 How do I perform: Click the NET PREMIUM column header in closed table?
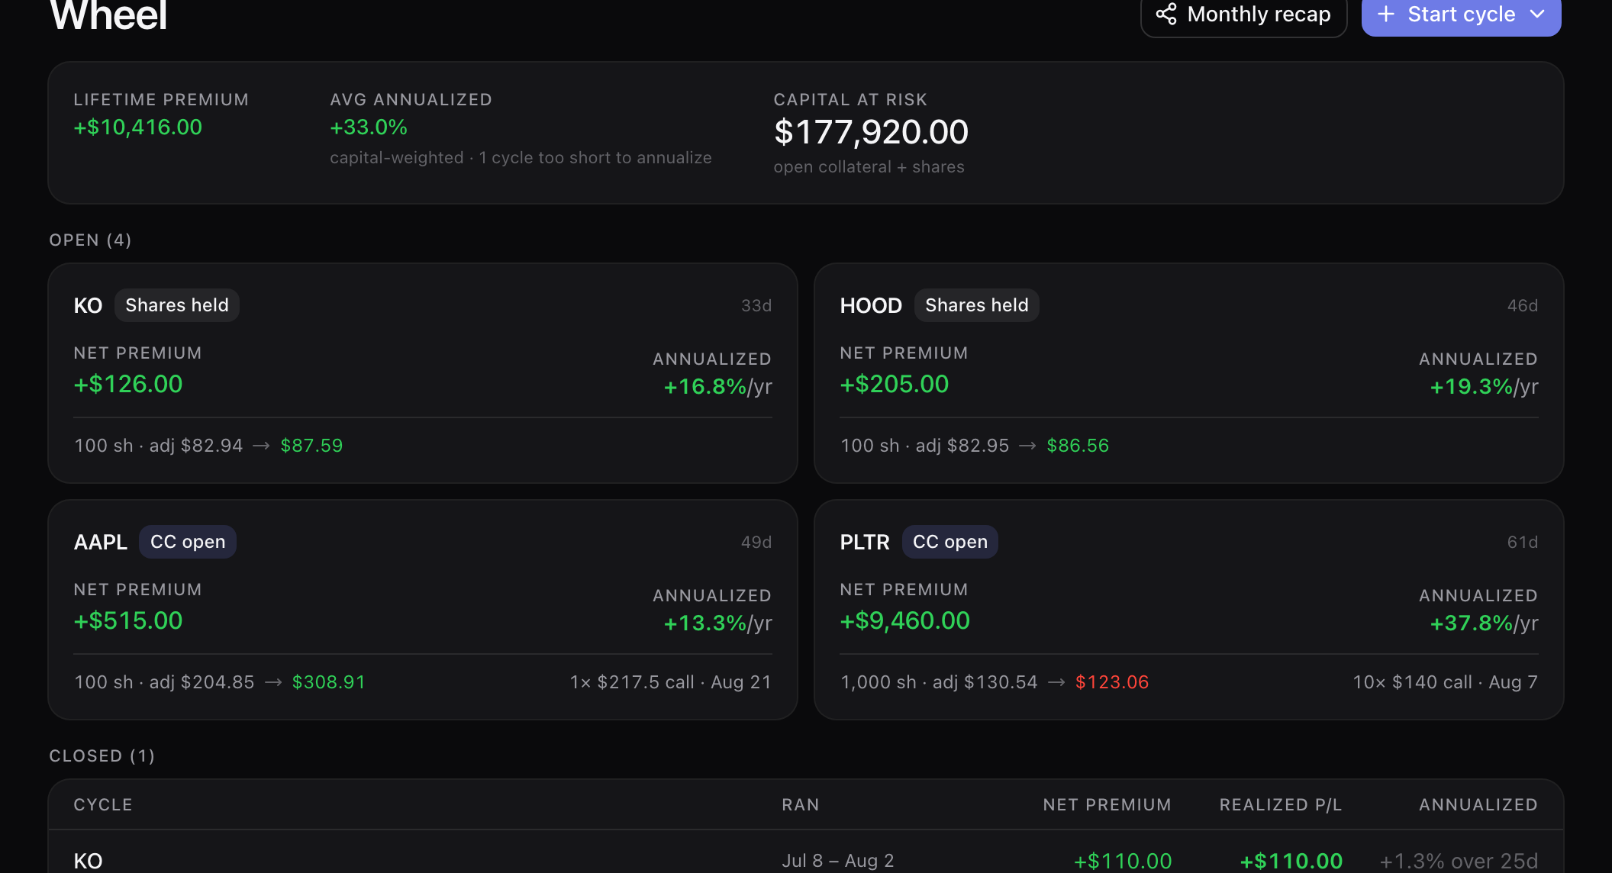tap(1107, 805)
